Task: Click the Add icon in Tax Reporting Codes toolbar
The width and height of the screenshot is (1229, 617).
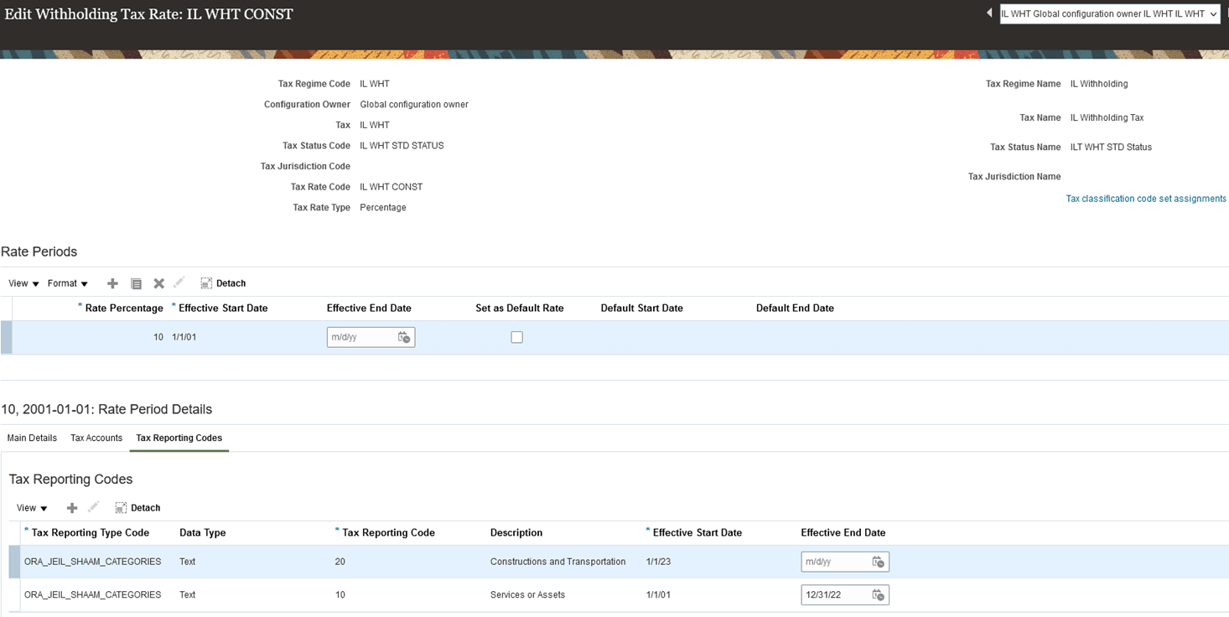Action: pos(72,507)
